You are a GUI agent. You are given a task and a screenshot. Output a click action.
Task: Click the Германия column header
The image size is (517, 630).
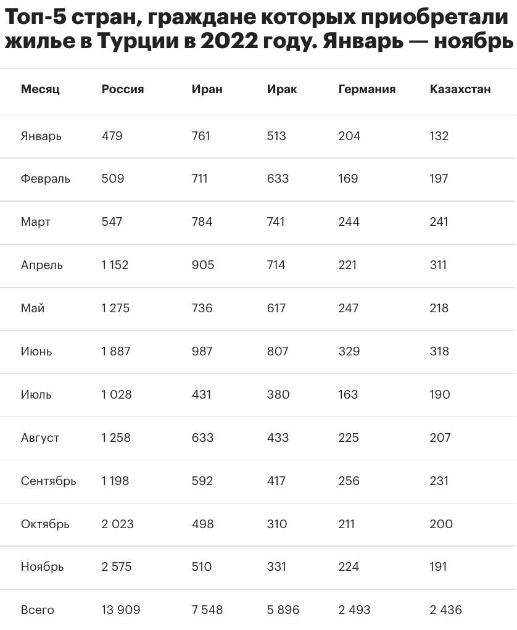(367, 89)
